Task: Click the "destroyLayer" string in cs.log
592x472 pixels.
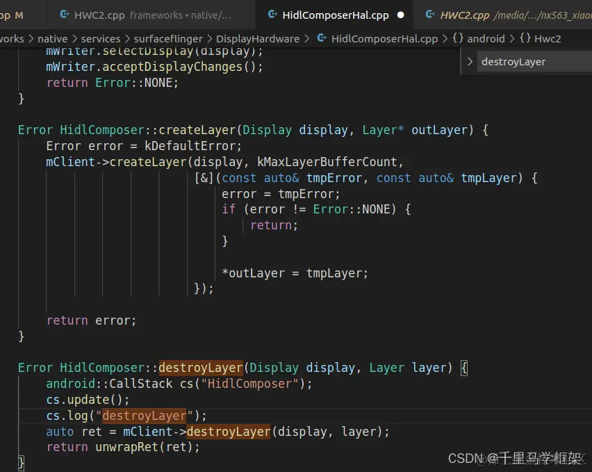Action: (x=145, y=416)
